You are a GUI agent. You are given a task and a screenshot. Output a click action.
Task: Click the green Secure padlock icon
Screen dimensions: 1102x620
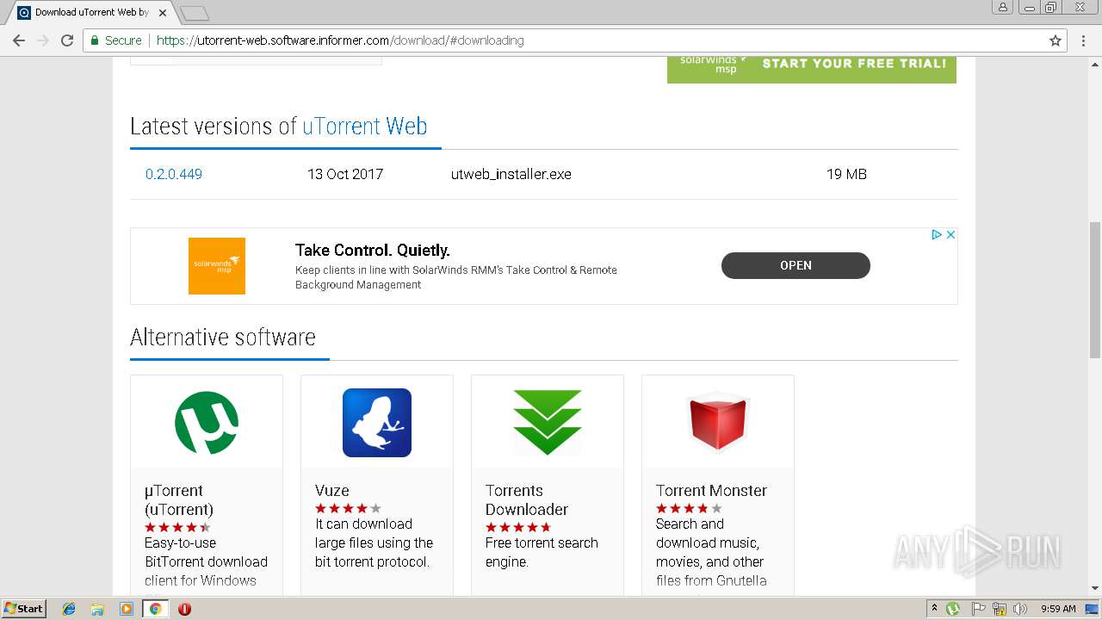(95, 40)
